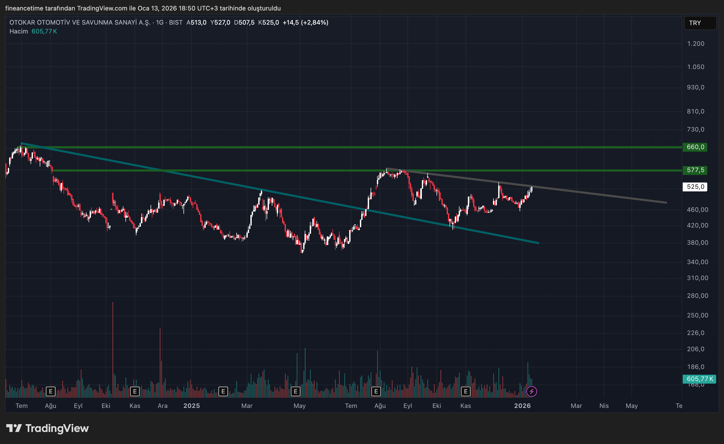This screenshot has width=724, height=444.
Task: Click the green 577,5 price label
Action: (695, 170)
